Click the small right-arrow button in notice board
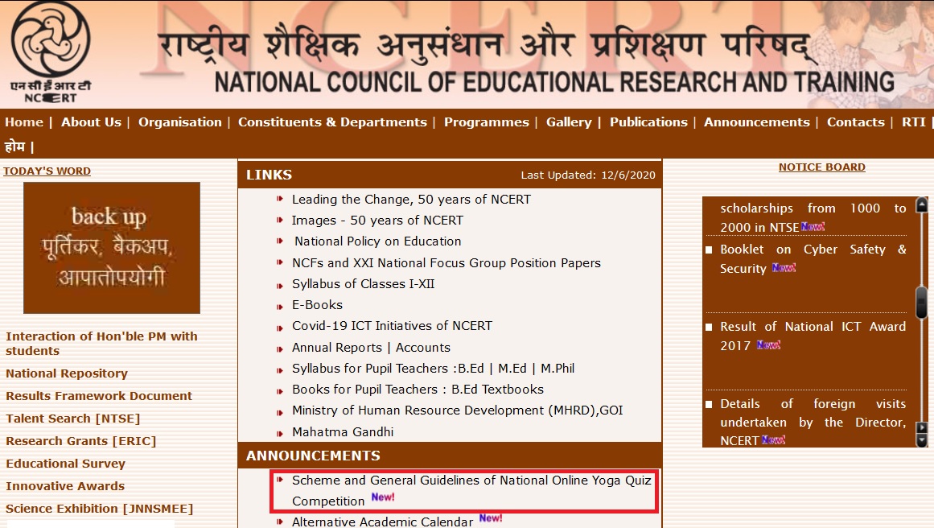 [922, 427]
